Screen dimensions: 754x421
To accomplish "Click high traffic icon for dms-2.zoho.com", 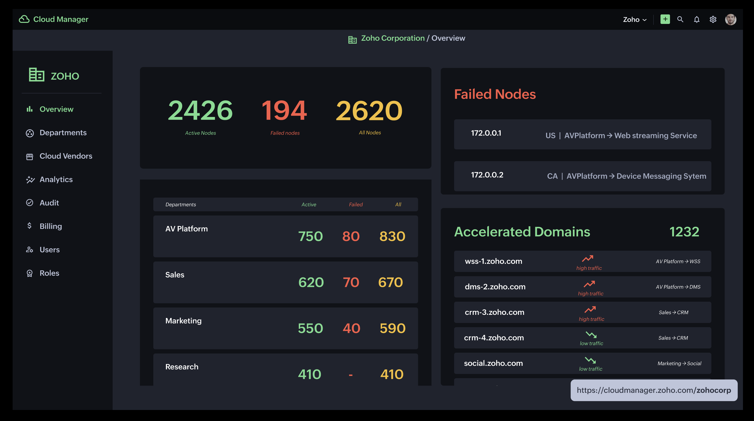I will click(589, 284).
